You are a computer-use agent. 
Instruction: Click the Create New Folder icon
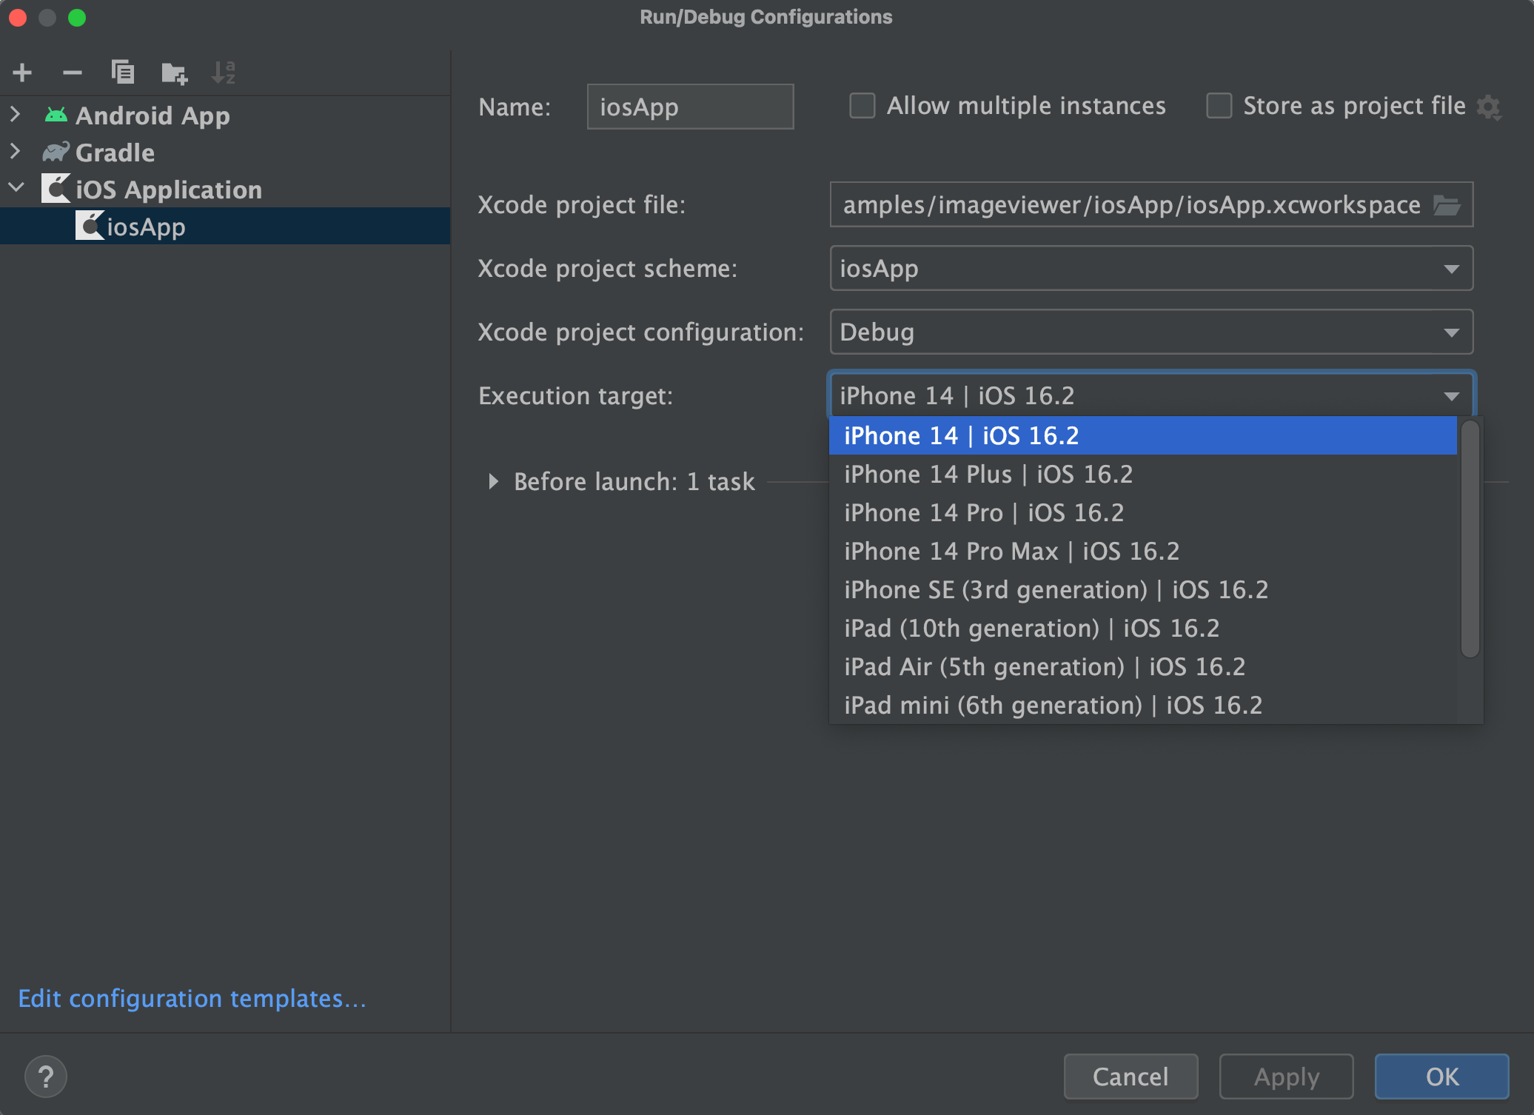click(174, 73)
